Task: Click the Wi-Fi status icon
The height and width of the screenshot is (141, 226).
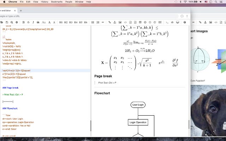Action: pos(185,2)
